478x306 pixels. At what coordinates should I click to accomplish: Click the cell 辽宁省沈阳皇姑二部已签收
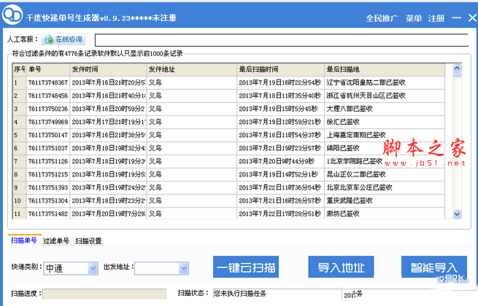pyautogui.click(x=385, y=83)
